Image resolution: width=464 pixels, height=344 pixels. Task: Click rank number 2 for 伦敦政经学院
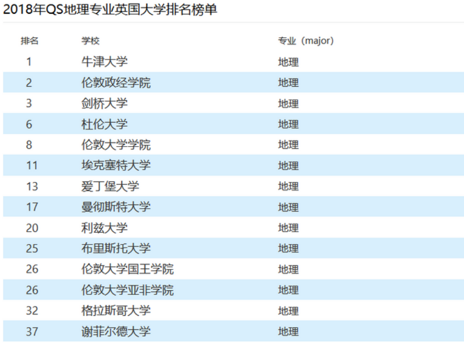(x=29, y=82)
